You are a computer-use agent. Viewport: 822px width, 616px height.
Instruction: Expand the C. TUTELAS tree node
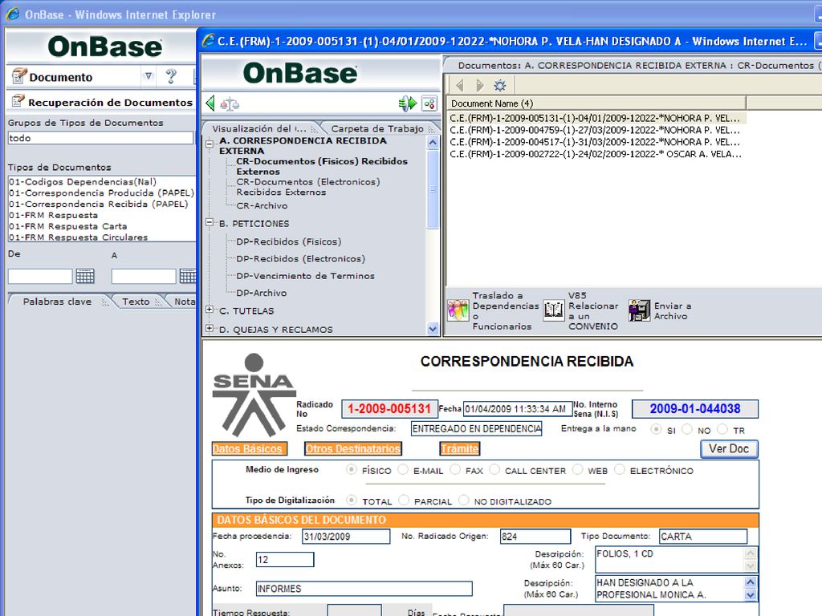click(x=210, y=310)
